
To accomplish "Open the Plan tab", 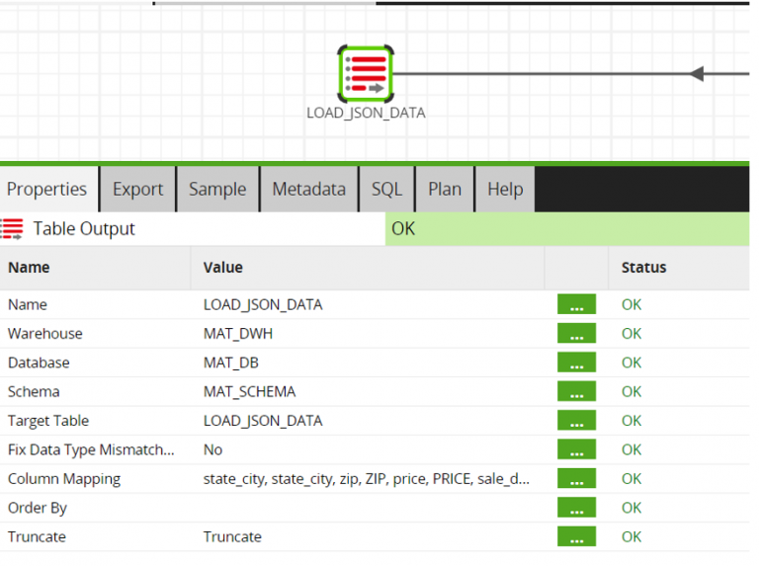I will [x=445, y=190].
